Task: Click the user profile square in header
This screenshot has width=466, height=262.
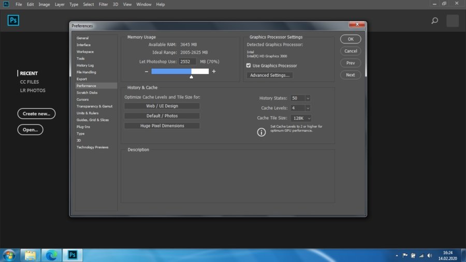Action: point(453,21)
